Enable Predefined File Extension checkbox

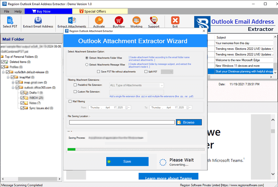[75, 85]
